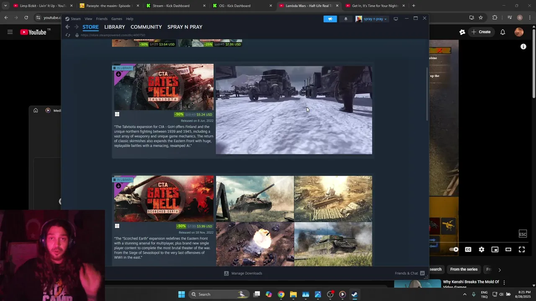The width and height of the screenshot is (536, 301).
Task: Switch to the COMMUNITY tab
Action: [x=146, y=27]
